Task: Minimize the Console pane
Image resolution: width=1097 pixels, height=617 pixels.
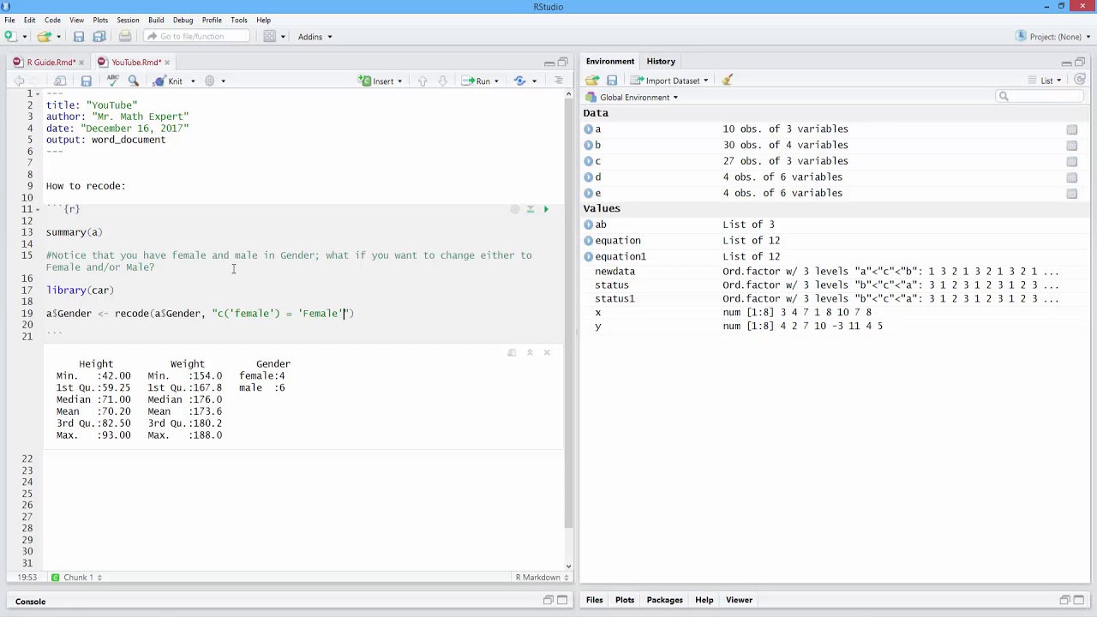Action: [548, 601]
